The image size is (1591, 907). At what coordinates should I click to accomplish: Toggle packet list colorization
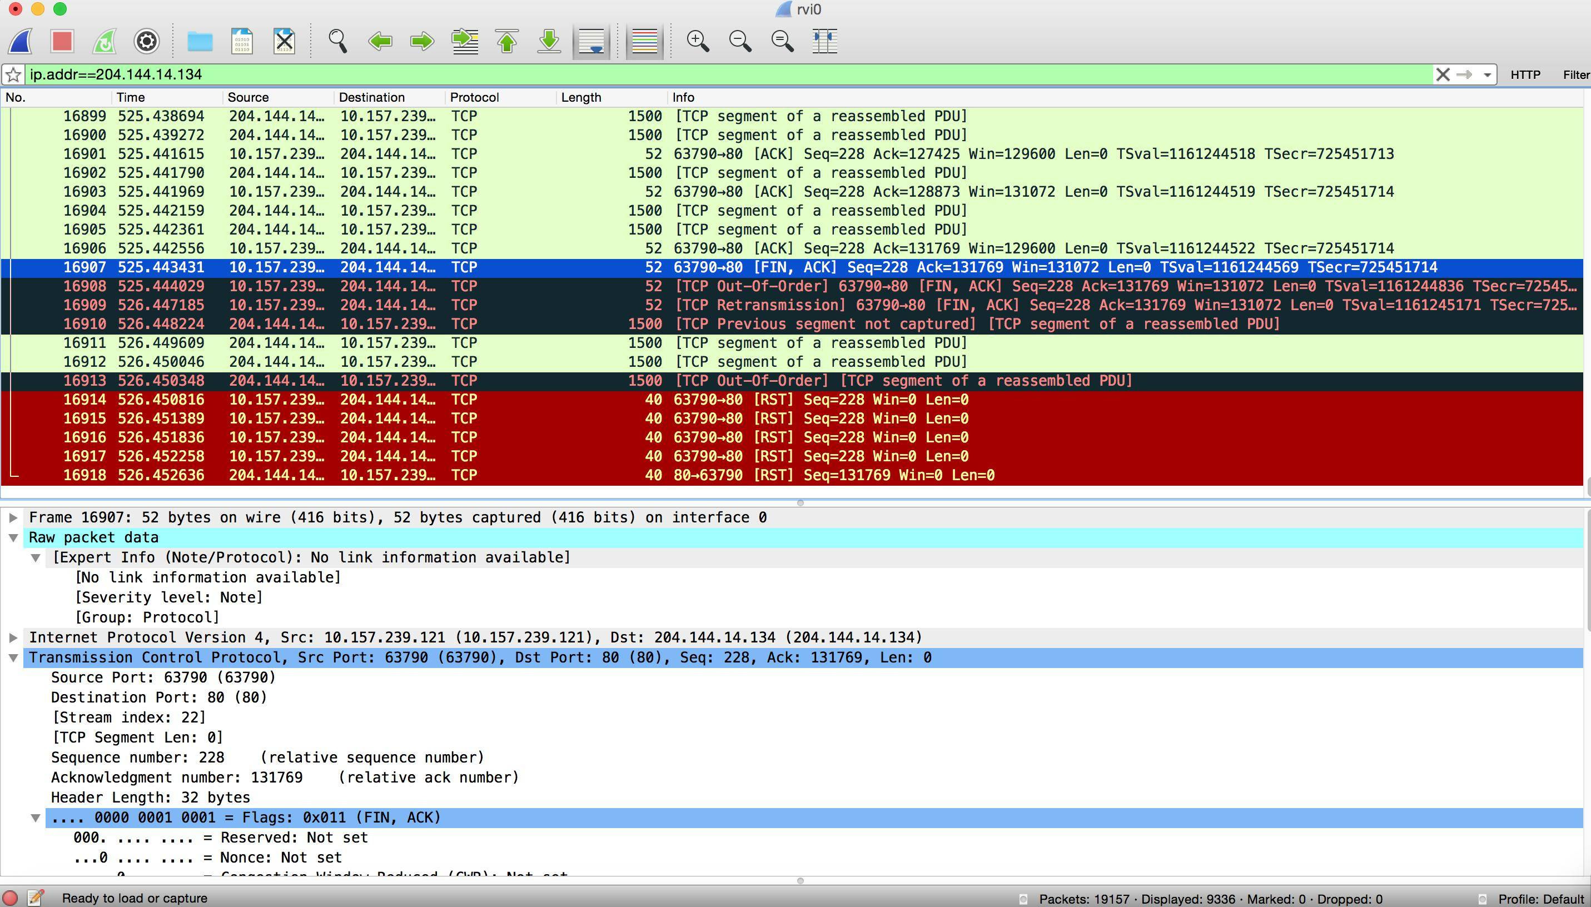(x=645, y=42)
